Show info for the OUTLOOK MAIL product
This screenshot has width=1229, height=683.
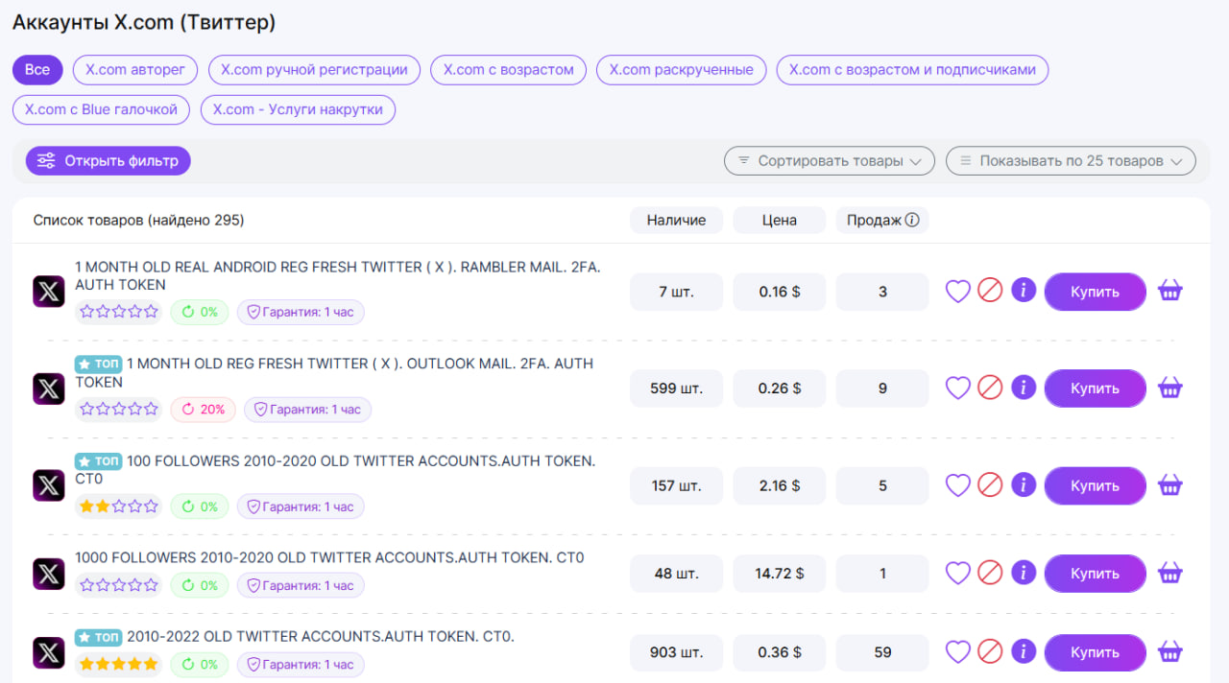coord(1024,388)
